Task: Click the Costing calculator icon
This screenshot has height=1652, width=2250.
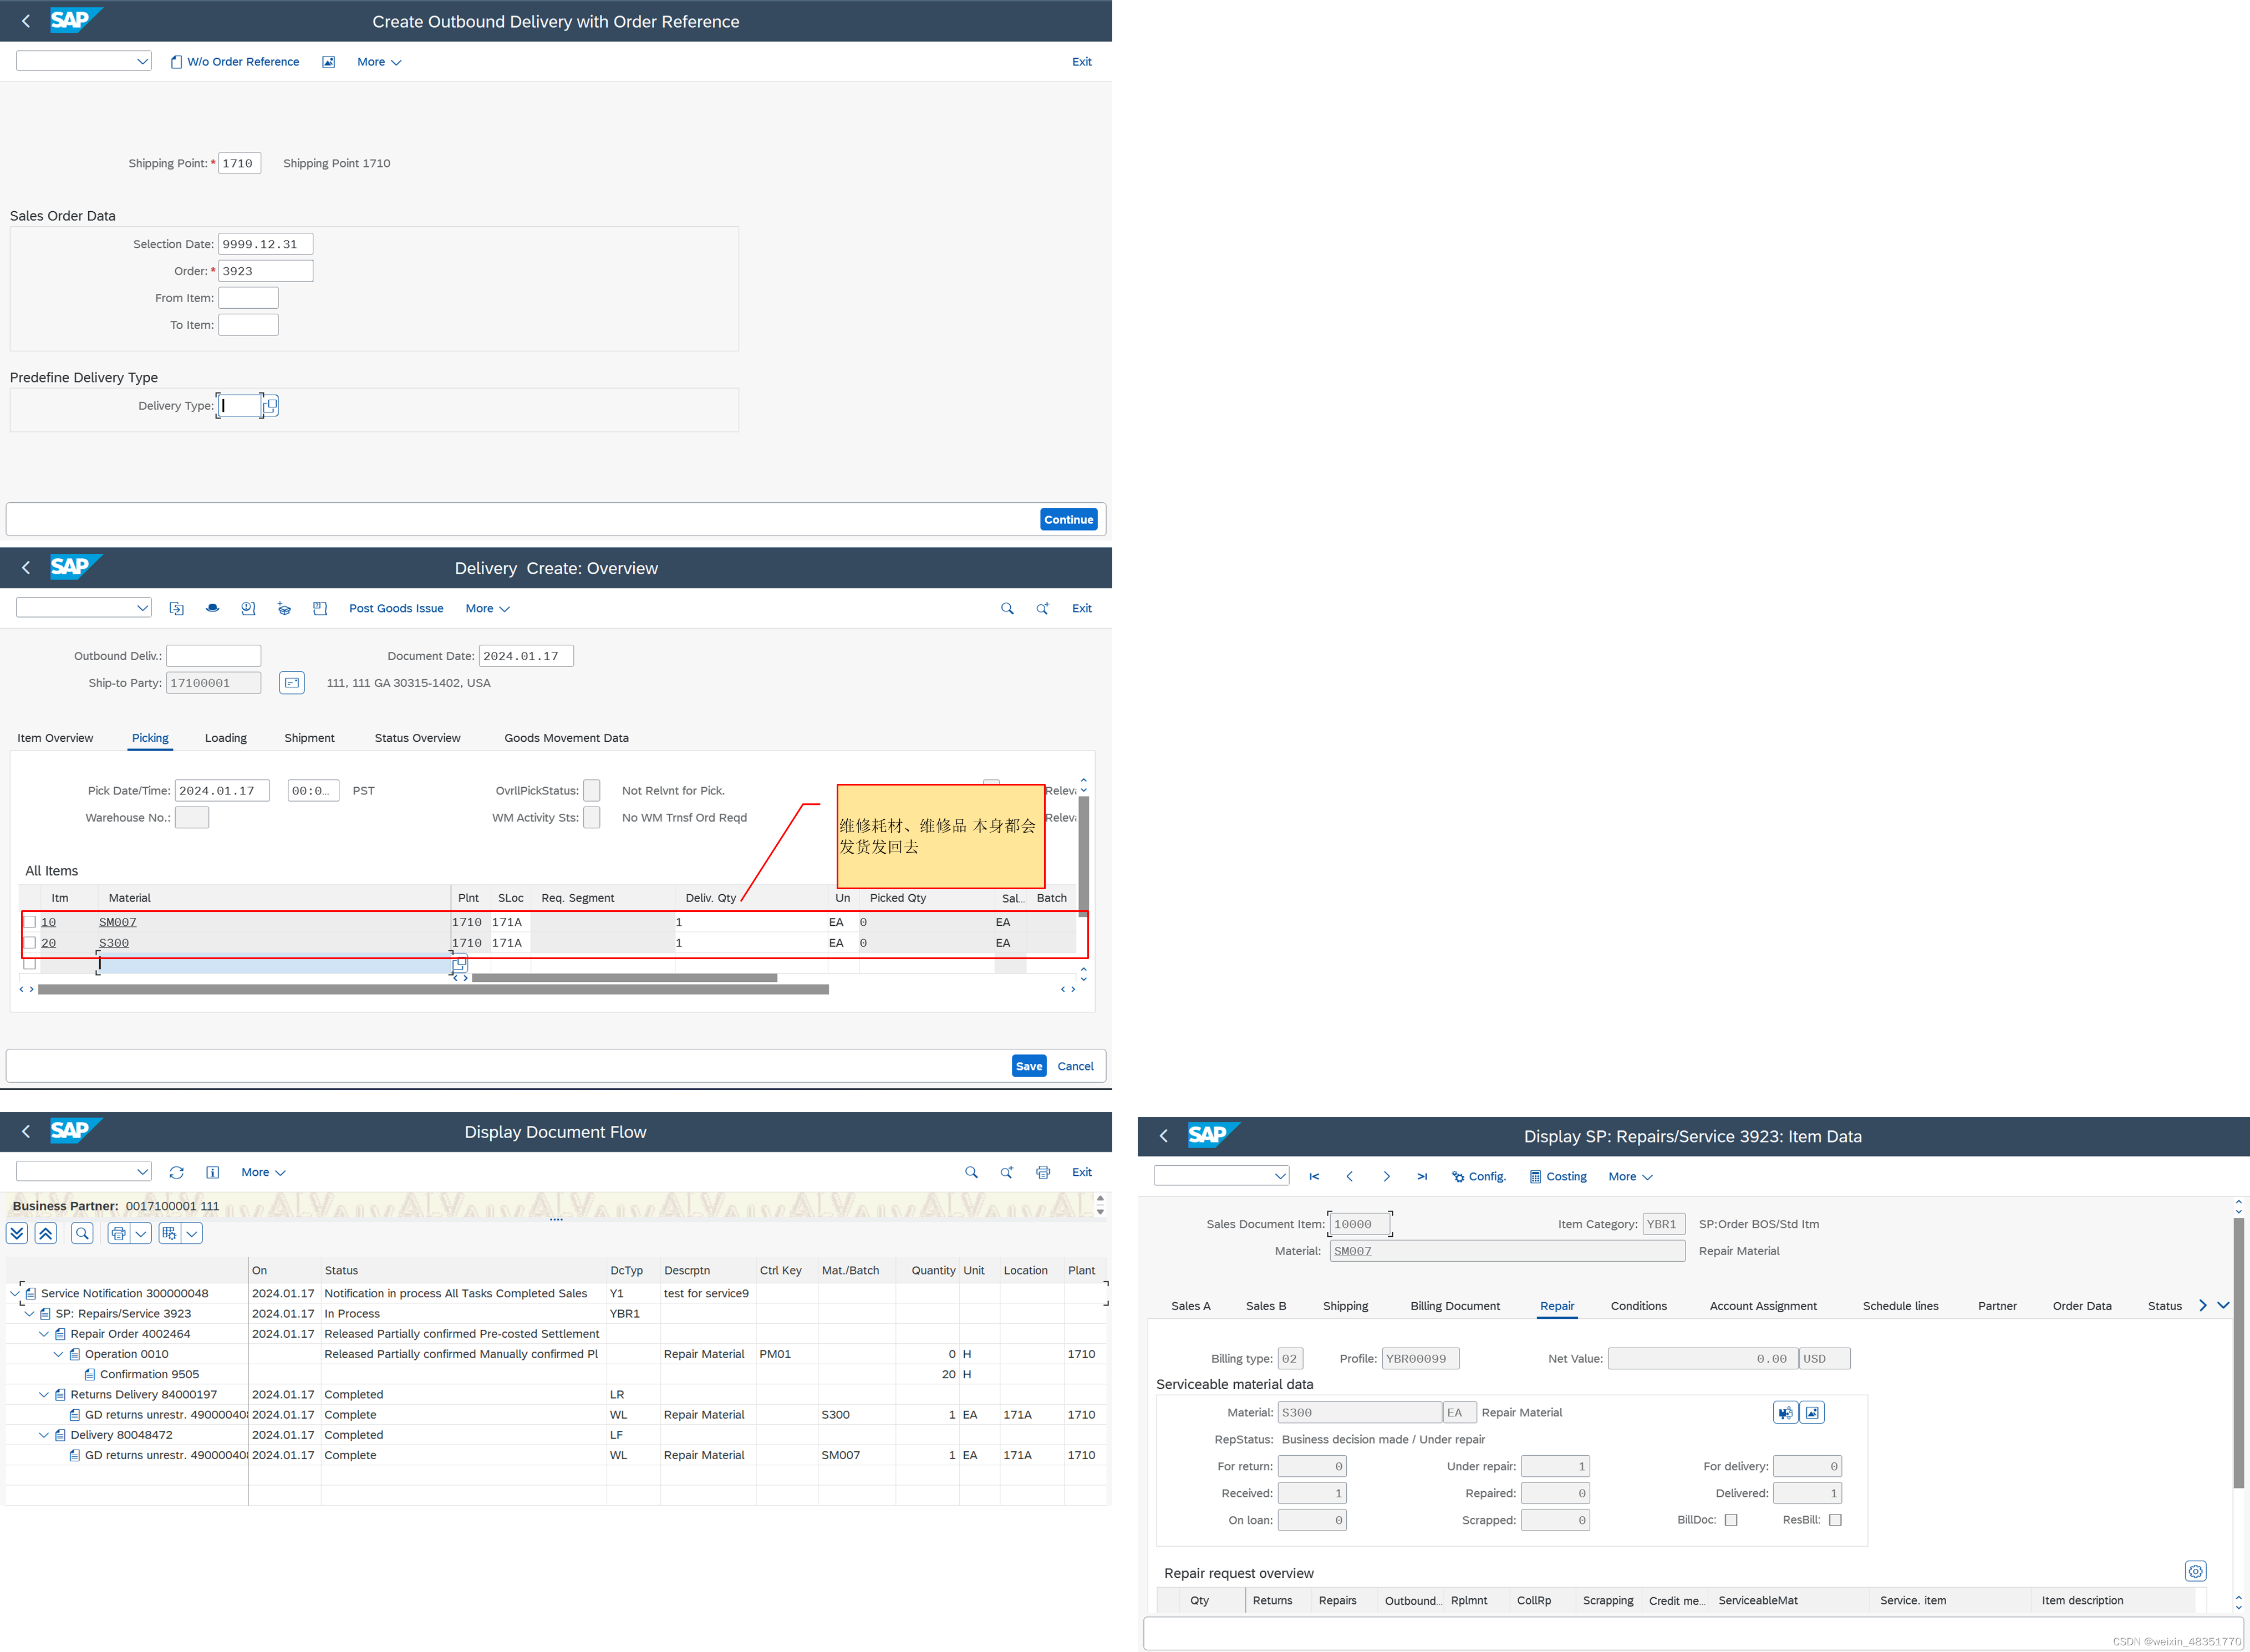Action: (1535, 1176)
